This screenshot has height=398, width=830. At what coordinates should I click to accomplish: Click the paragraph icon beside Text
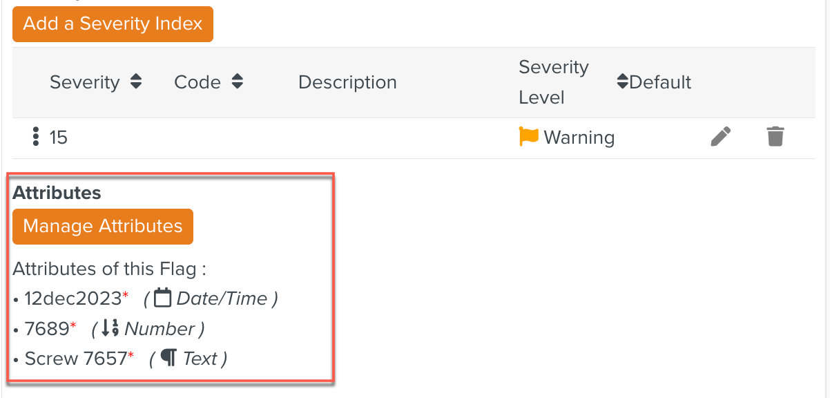click(168, 359)
